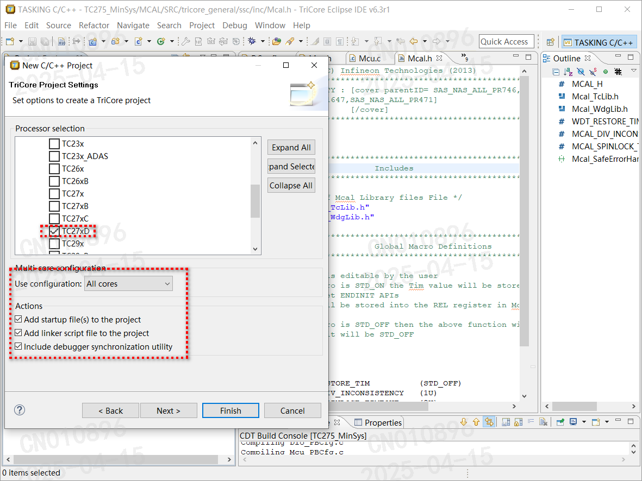Screen dimensions: 642x481
Task: Open the Back history dropdown arrow
Action: (x=425, y=41)
